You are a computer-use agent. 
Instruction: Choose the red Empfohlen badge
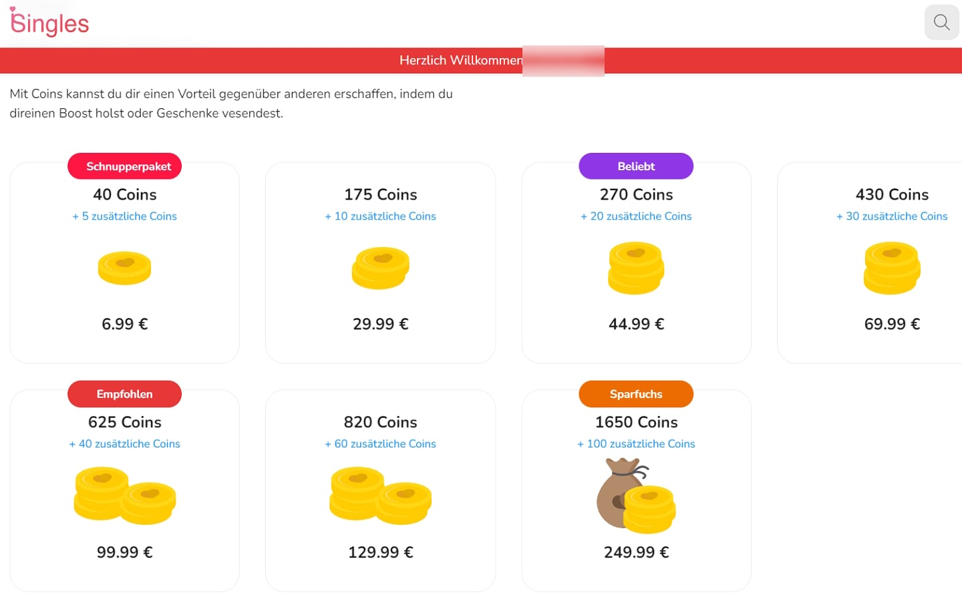coord(124,394)
